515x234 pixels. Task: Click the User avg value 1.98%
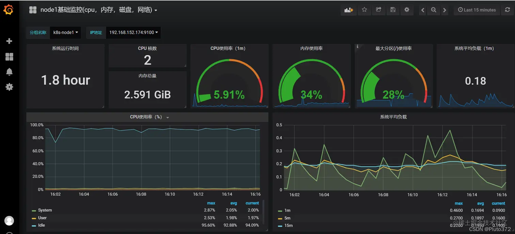point(231,218)
